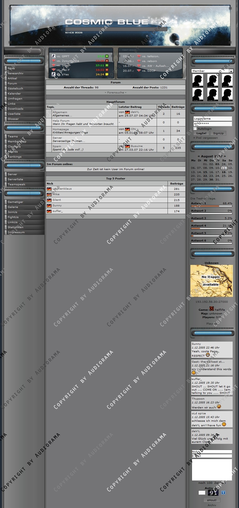Viewport: 239px width, 508px height.
Task: Enable the Autologin checkbox
Action: pos(195,129)
